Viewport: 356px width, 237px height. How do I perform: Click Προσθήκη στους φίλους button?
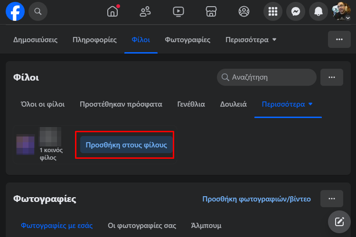(x=126, y=145)
